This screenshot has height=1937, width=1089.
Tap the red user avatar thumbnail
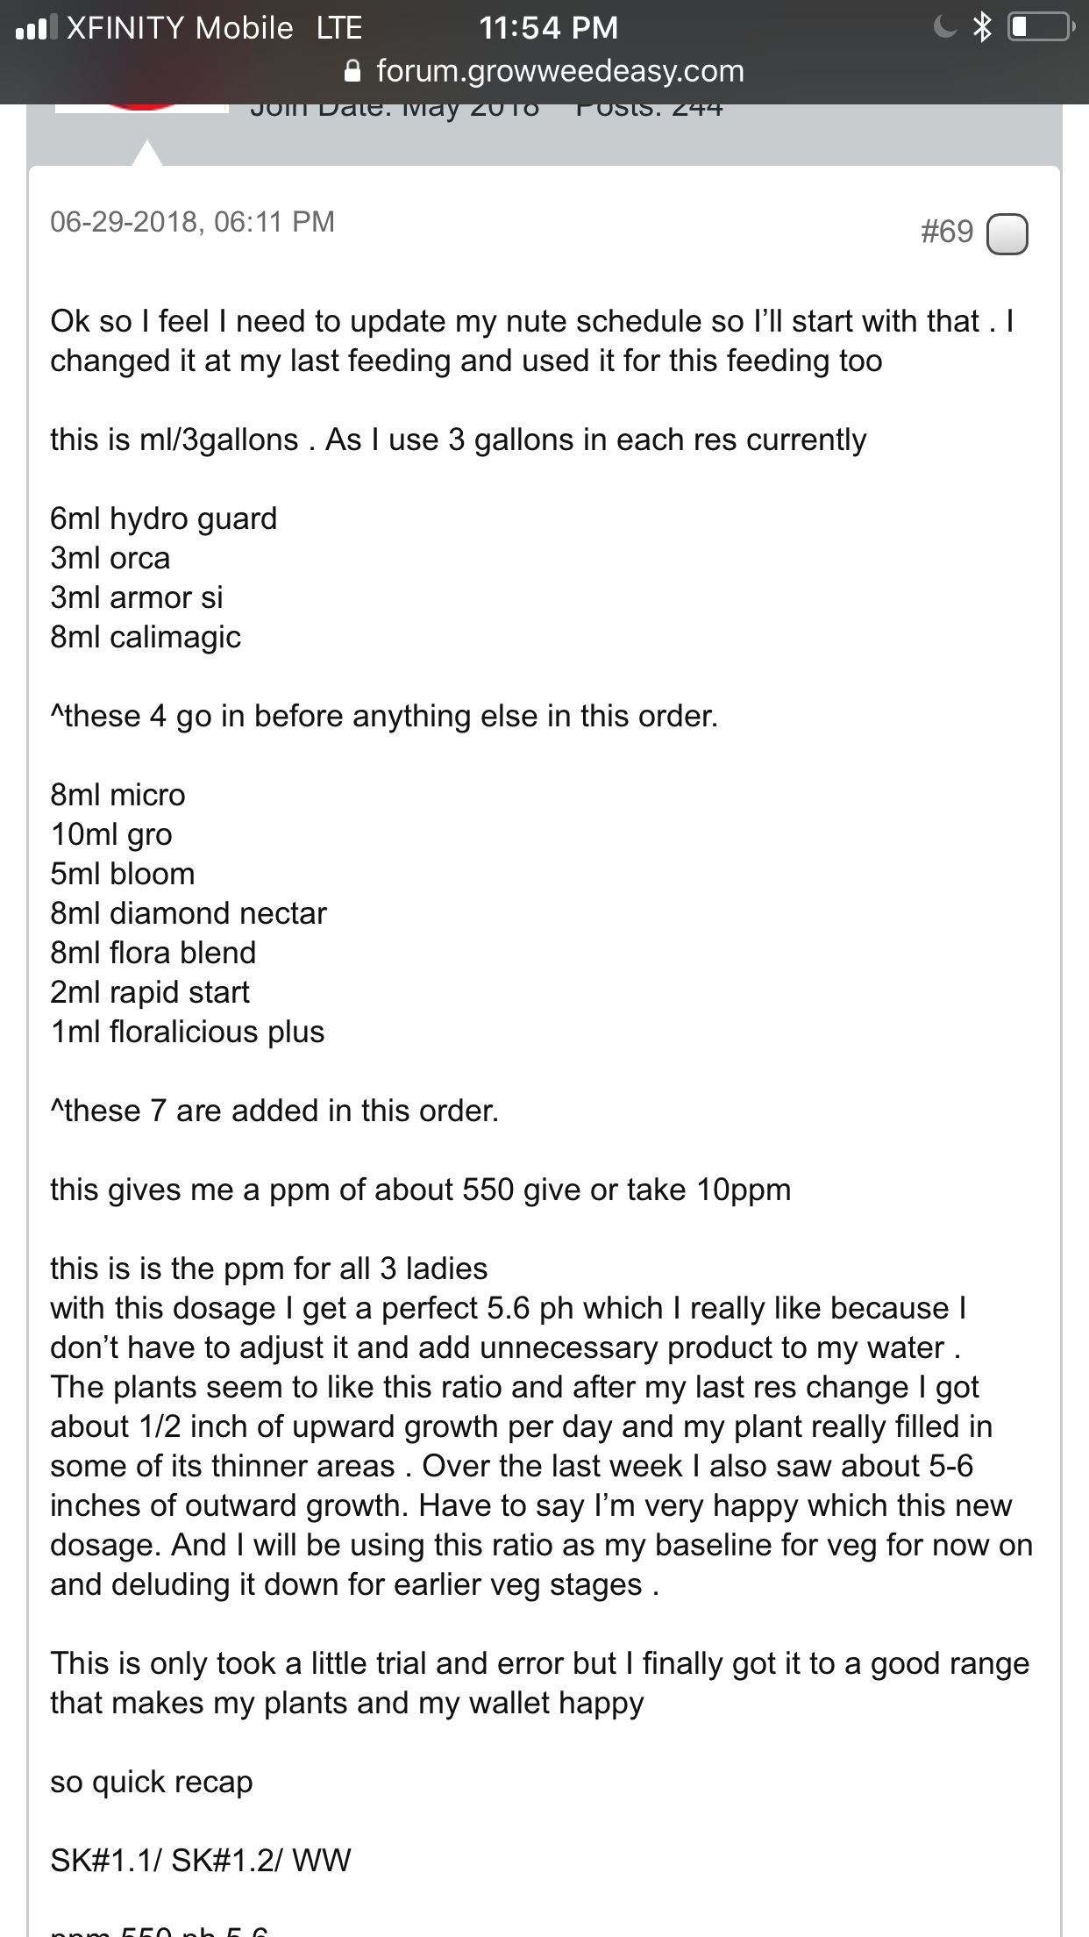coord(141,108)
